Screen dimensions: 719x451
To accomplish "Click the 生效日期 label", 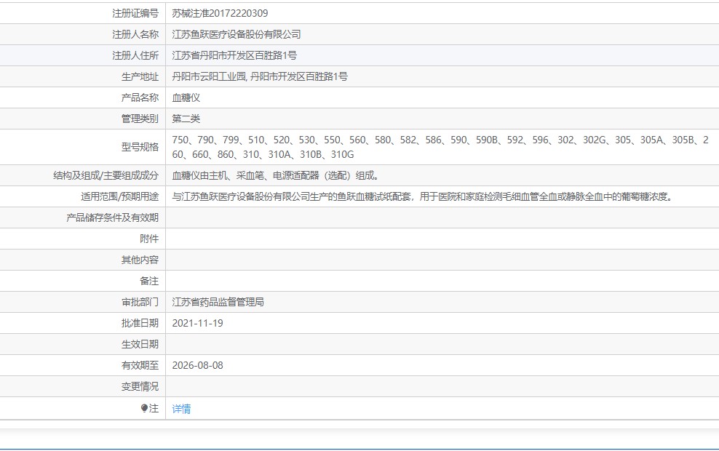I will point(140,344).
